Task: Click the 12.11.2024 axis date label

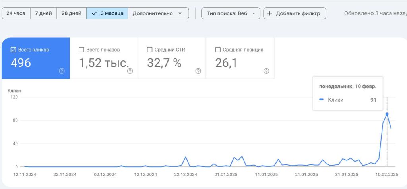Action: [x=25, y=174]
